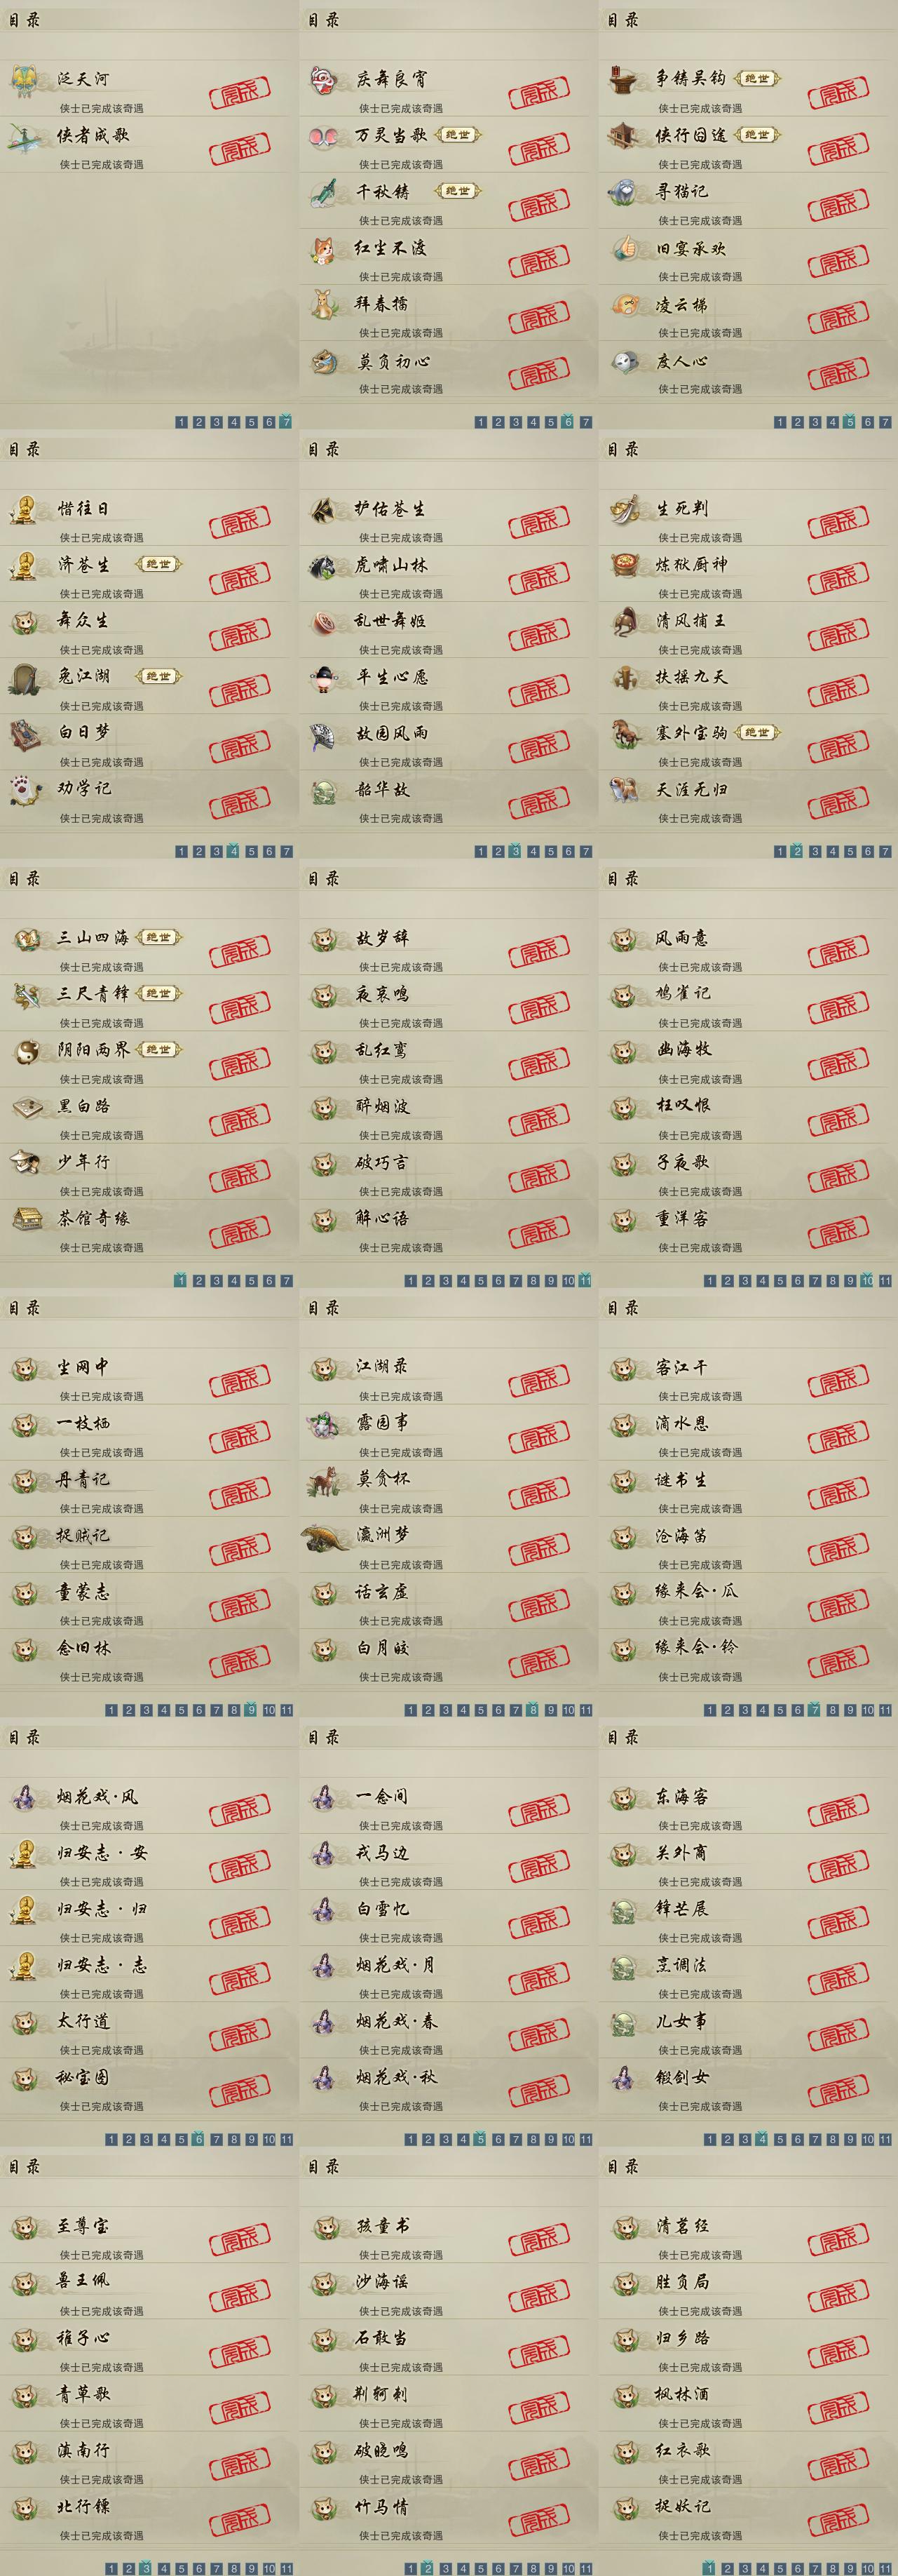The image size is (898, 2576).
Task: Select the 烟花戏·春 entry title
Action: [x=397, y=2021]
